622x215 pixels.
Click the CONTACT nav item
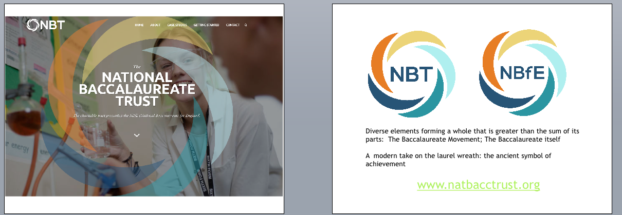pyautogui.click(x=232, y=25)
